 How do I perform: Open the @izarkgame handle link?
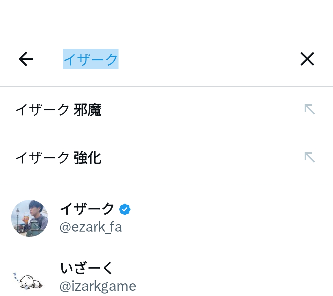[98, 286]
